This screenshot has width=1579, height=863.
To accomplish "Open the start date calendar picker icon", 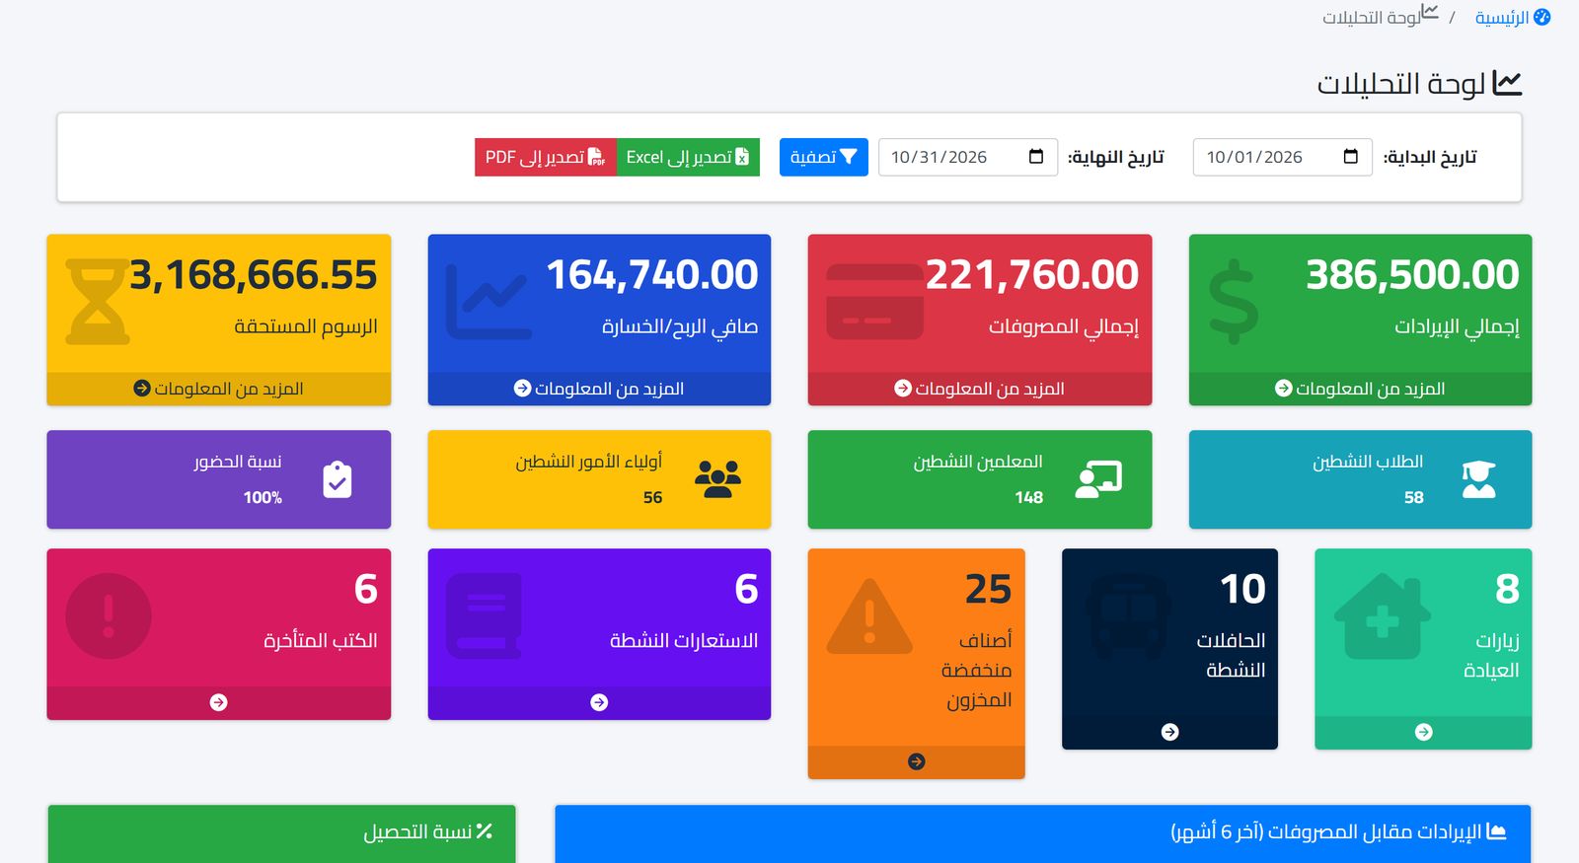I will coord(1351,157).
